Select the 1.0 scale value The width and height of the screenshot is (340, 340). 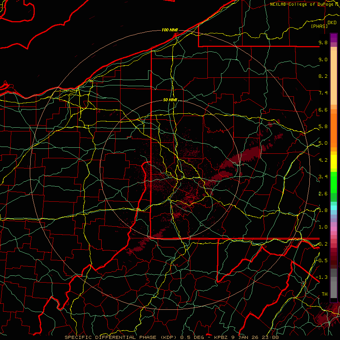(x=323, y=227)
